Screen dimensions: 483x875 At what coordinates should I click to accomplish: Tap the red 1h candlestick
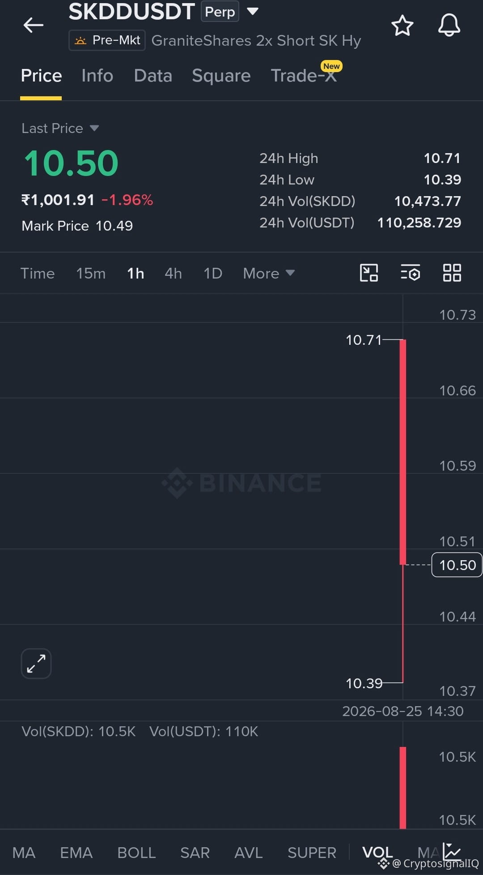403,452
